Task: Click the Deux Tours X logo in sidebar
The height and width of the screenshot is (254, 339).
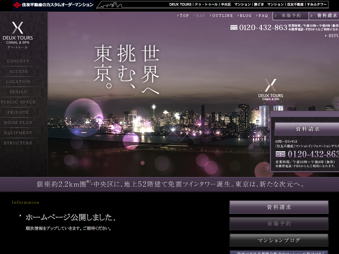Action: (x=17, y=28)
